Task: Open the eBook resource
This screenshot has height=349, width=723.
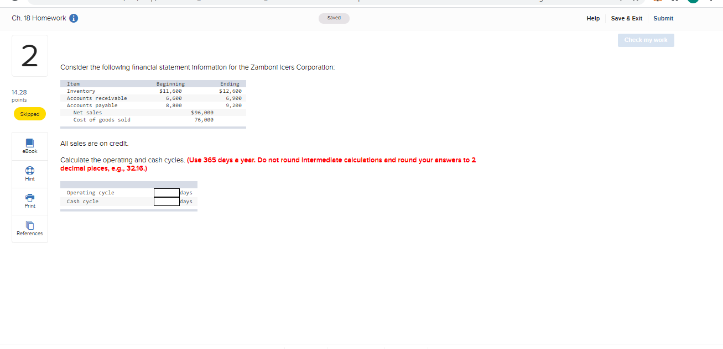Action: pyautogui.click(x=29, y=146)
